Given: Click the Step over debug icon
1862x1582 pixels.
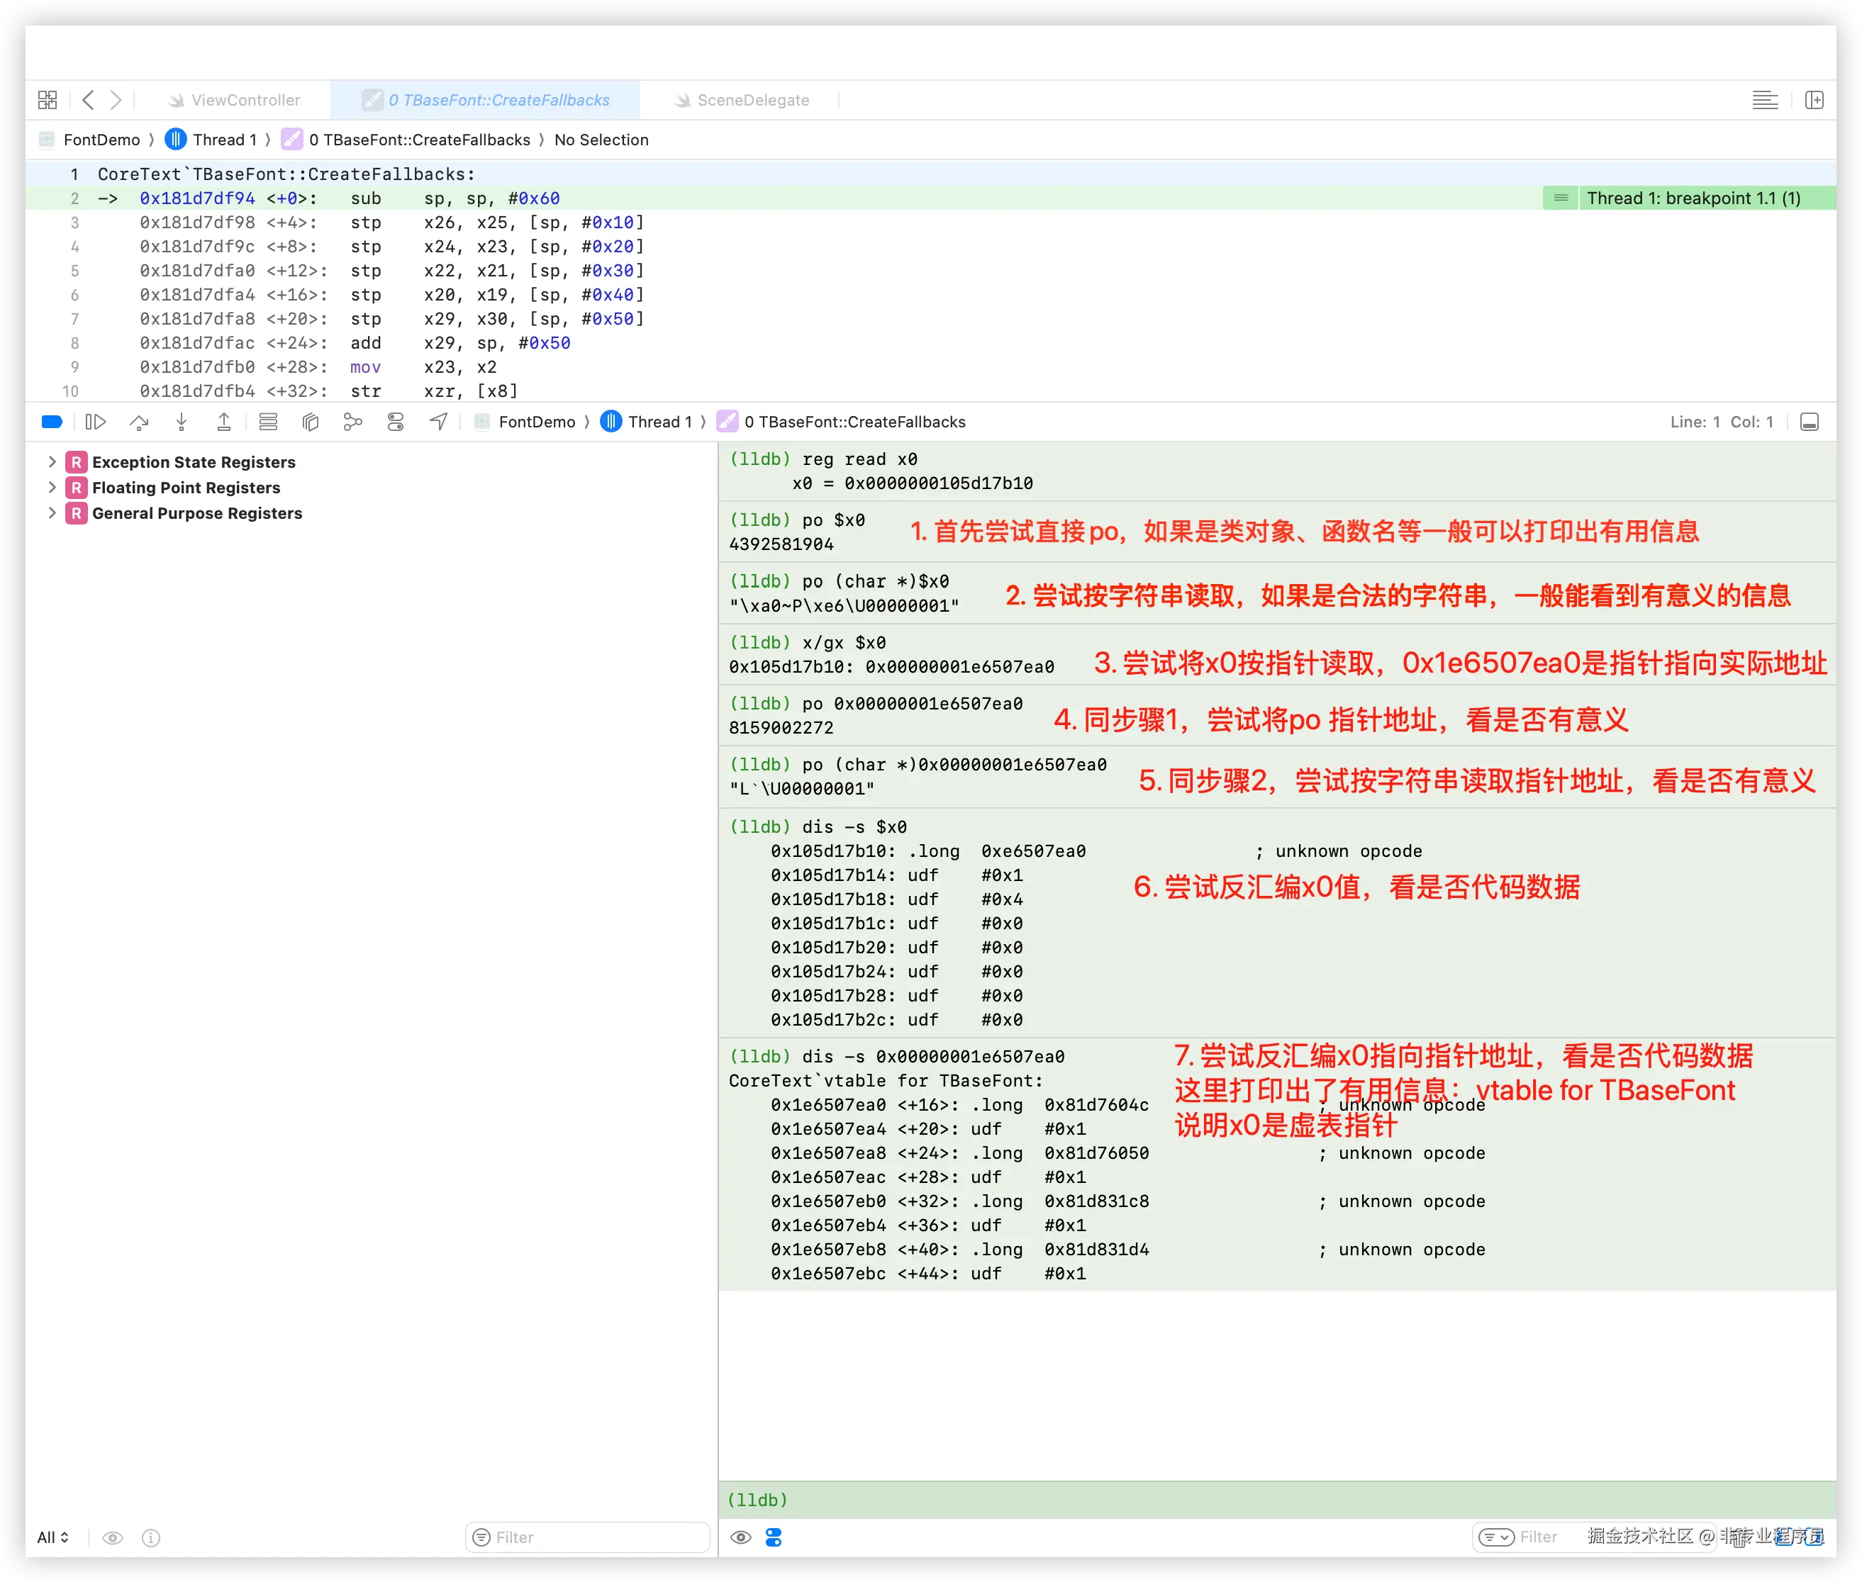Looking at the screenshot, I should [x=139, y=422].
